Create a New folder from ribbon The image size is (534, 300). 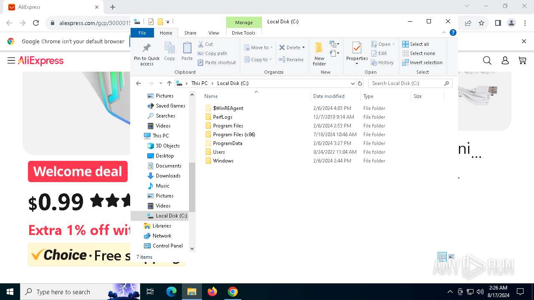[x=319, y=54]
